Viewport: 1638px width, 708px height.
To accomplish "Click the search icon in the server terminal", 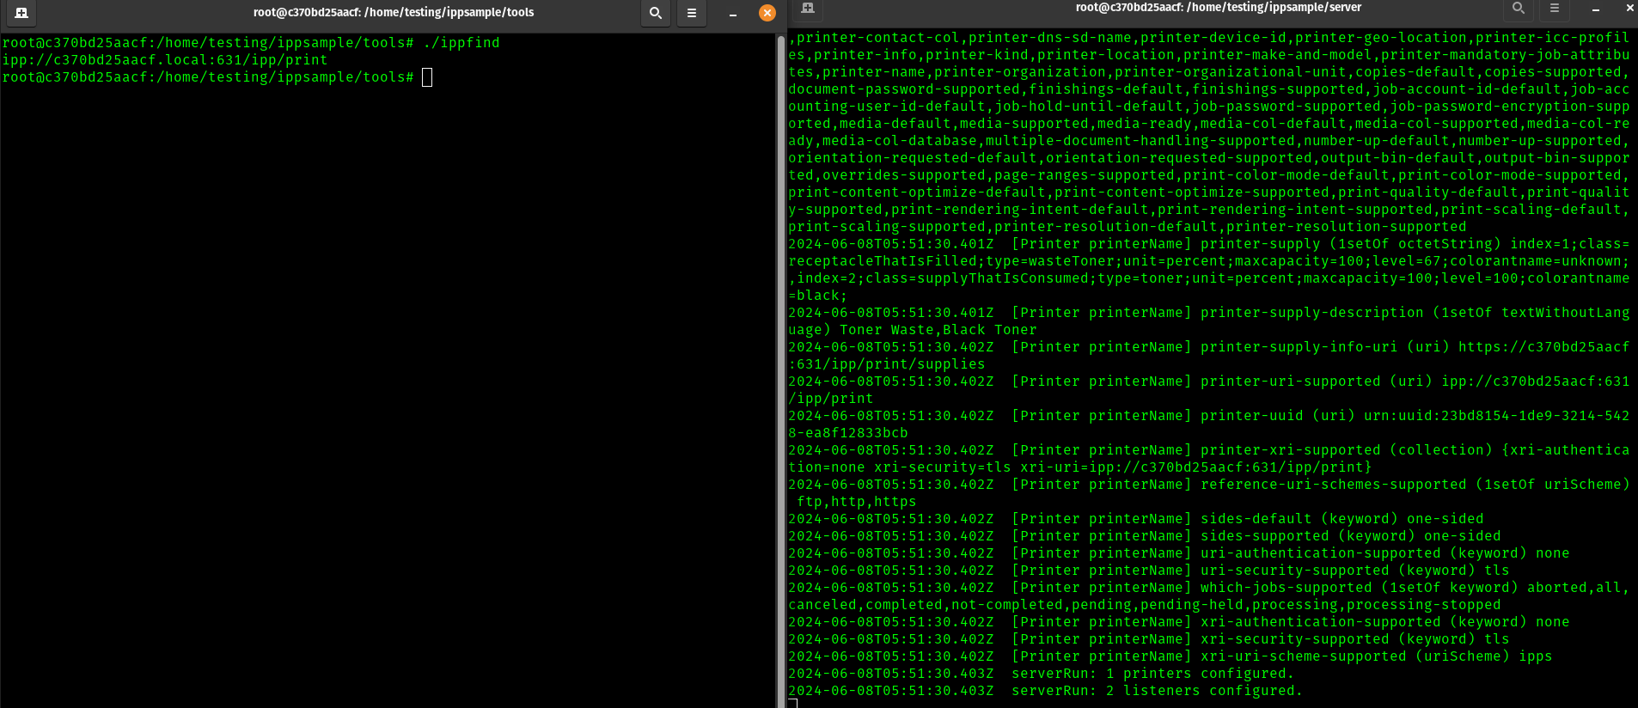I will coord(1519,8).
